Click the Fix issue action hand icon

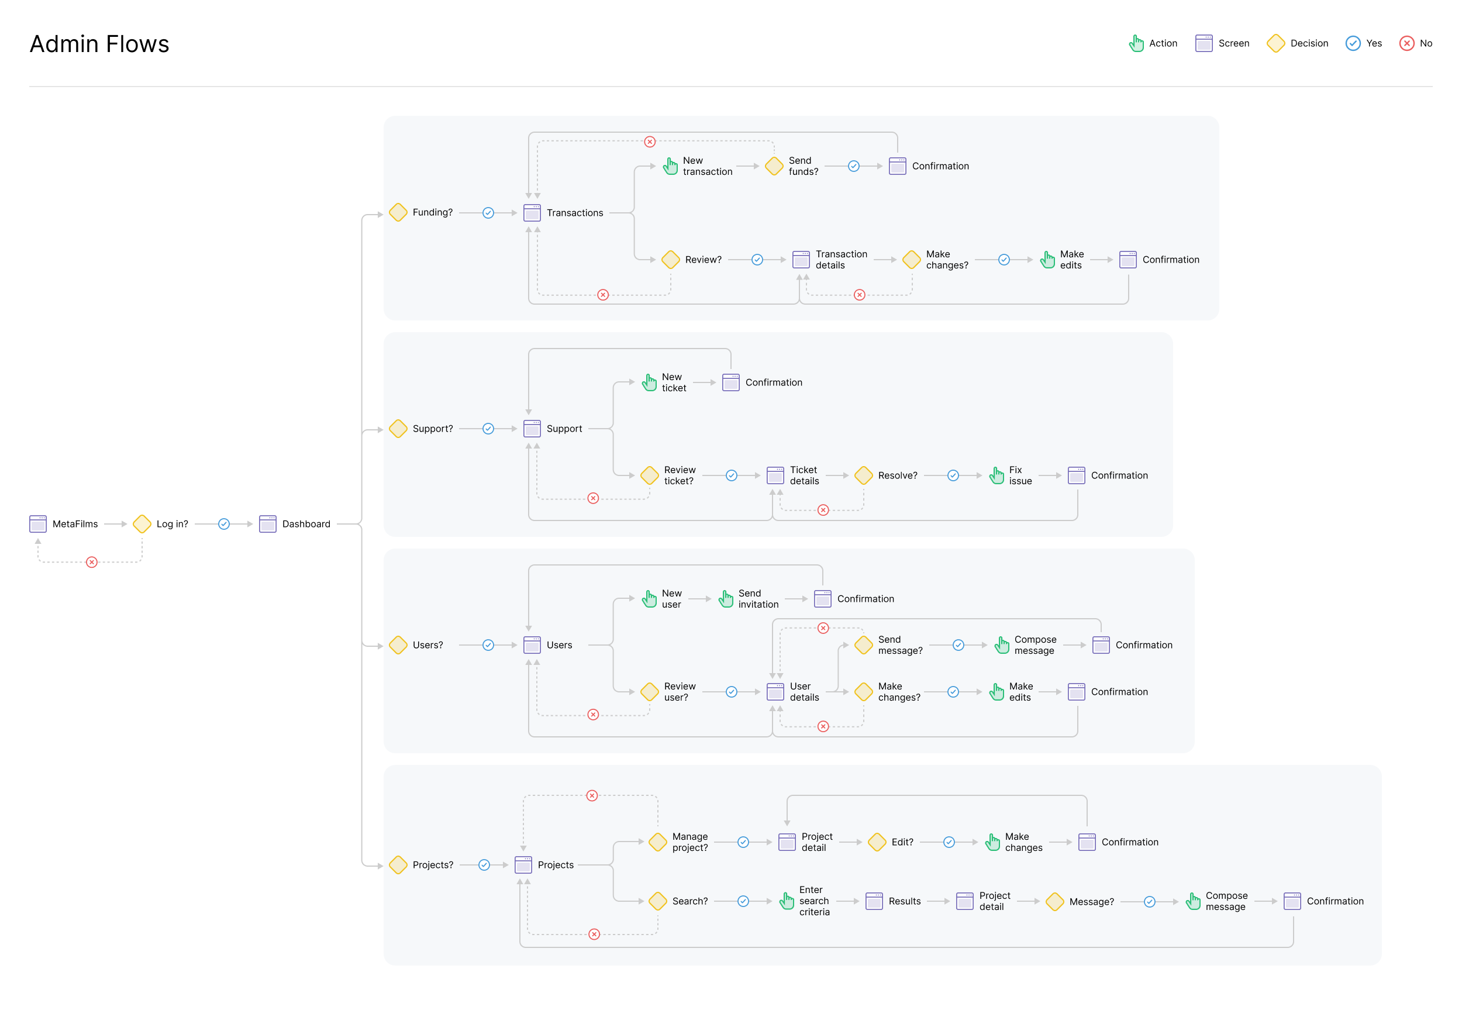point(996,475)
